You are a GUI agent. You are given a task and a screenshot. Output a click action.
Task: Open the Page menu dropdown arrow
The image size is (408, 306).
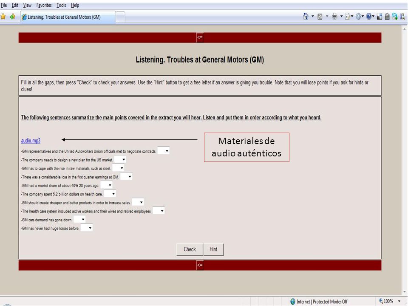[352, 17]
